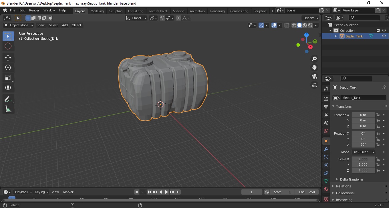Expand the Relations panel
The width and height of the screenshot is (389, 208).
pos(343,186)
